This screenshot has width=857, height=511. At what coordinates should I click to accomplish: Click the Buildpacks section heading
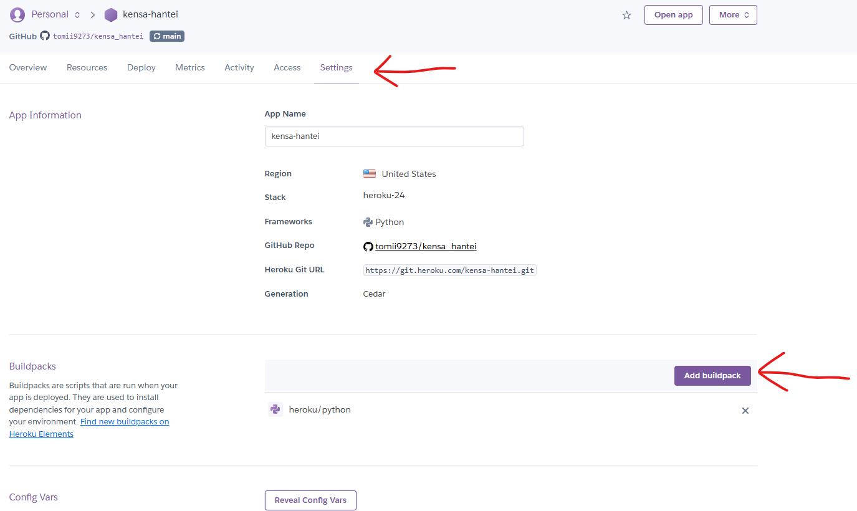32,366
